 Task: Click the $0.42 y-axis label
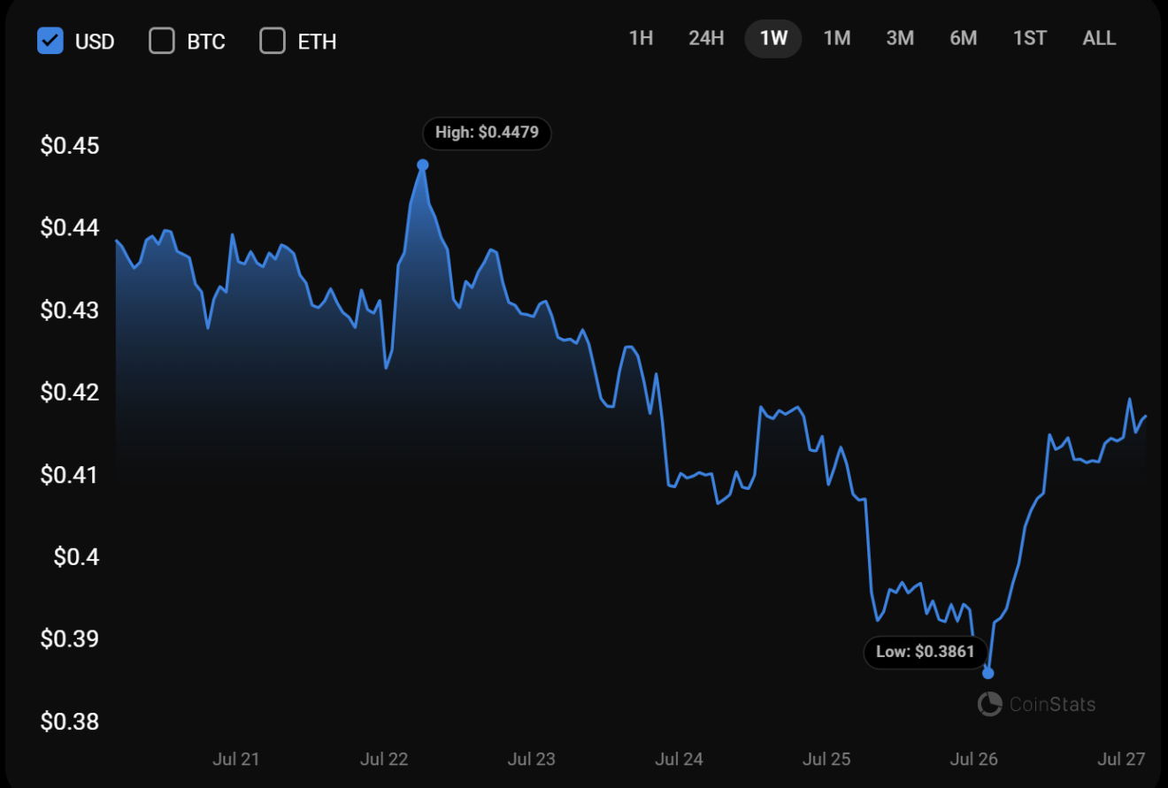70,393
